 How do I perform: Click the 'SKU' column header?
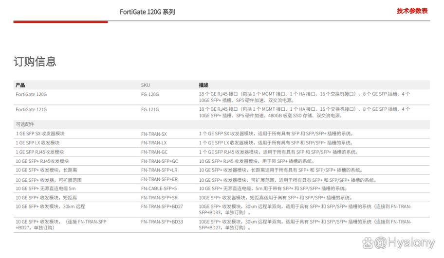coord(146,85)
